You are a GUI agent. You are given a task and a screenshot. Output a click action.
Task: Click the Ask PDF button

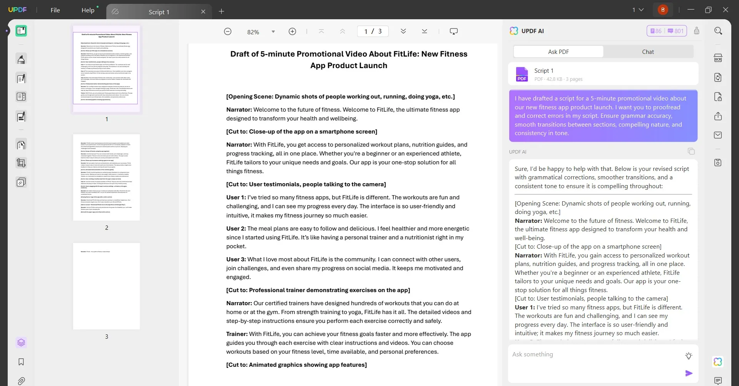coord(558,51)
